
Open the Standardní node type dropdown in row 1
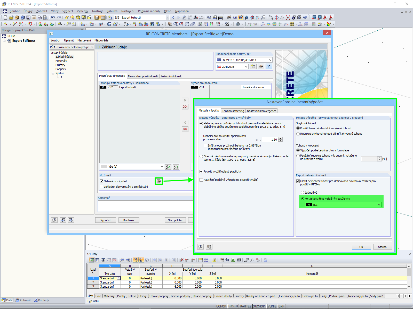(119, 278)
